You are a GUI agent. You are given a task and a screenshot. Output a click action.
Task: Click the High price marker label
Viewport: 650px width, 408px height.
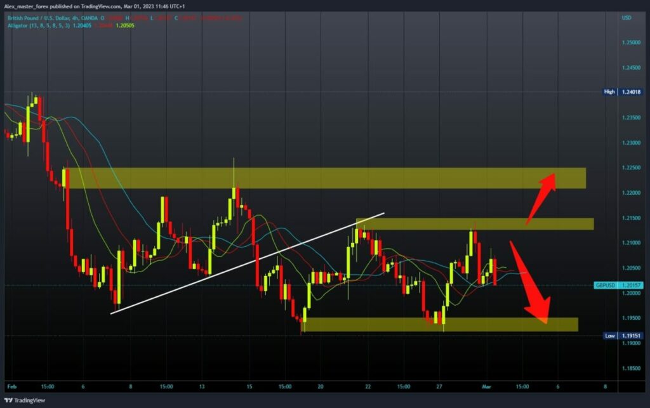(609, 92)
